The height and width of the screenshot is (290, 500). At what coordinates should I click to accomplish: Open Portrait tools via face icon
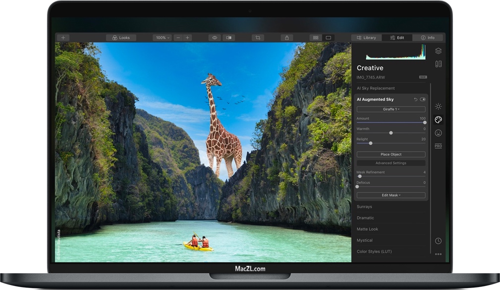[438, 133]
